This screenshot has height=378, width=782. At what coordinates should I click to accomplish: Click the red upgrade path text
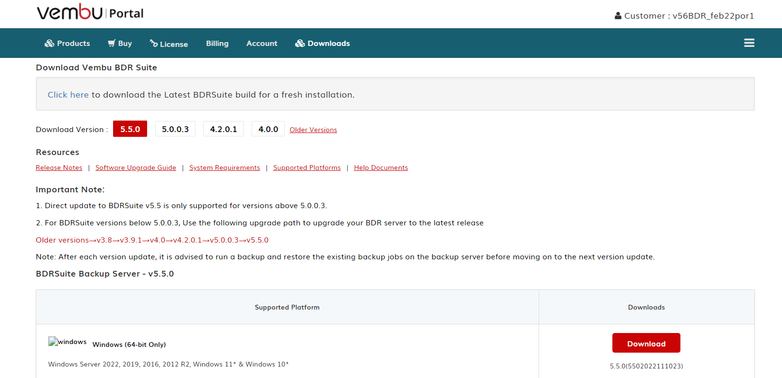click(152, 240)
